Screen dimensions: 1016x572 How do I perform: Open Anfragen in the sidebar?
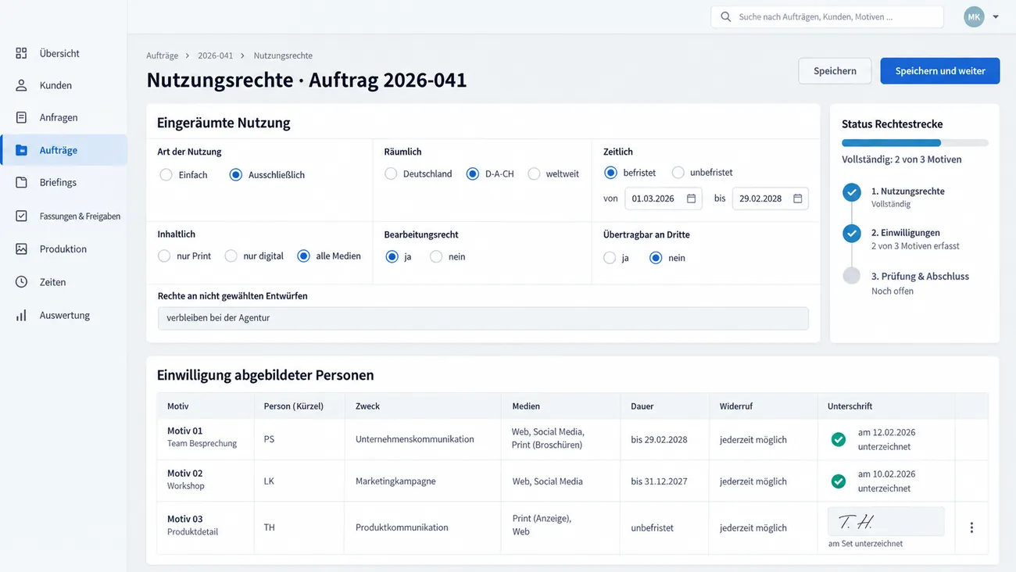[63, 117]
